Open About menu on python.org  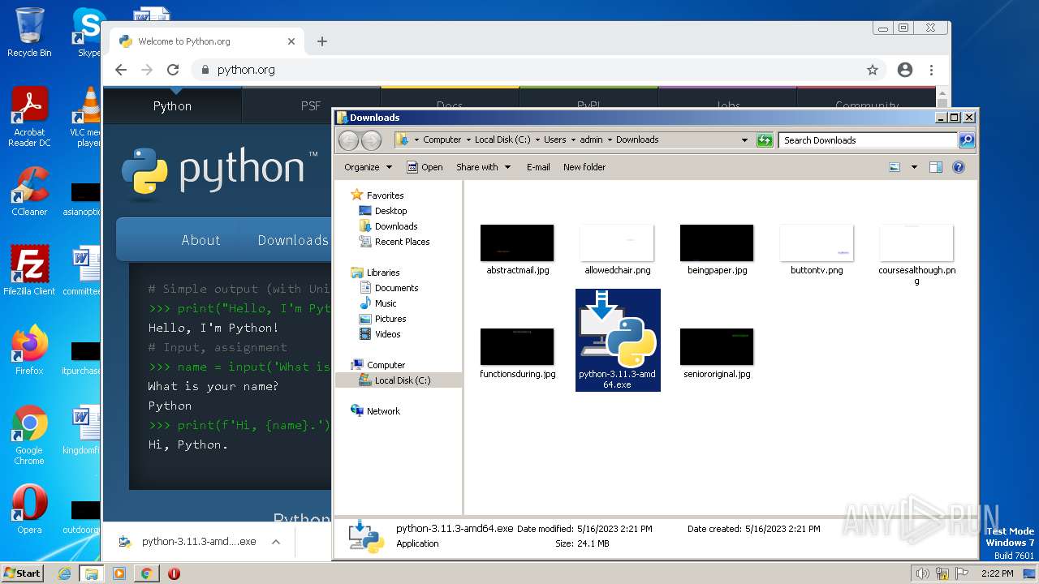click(x=200, y=240)
